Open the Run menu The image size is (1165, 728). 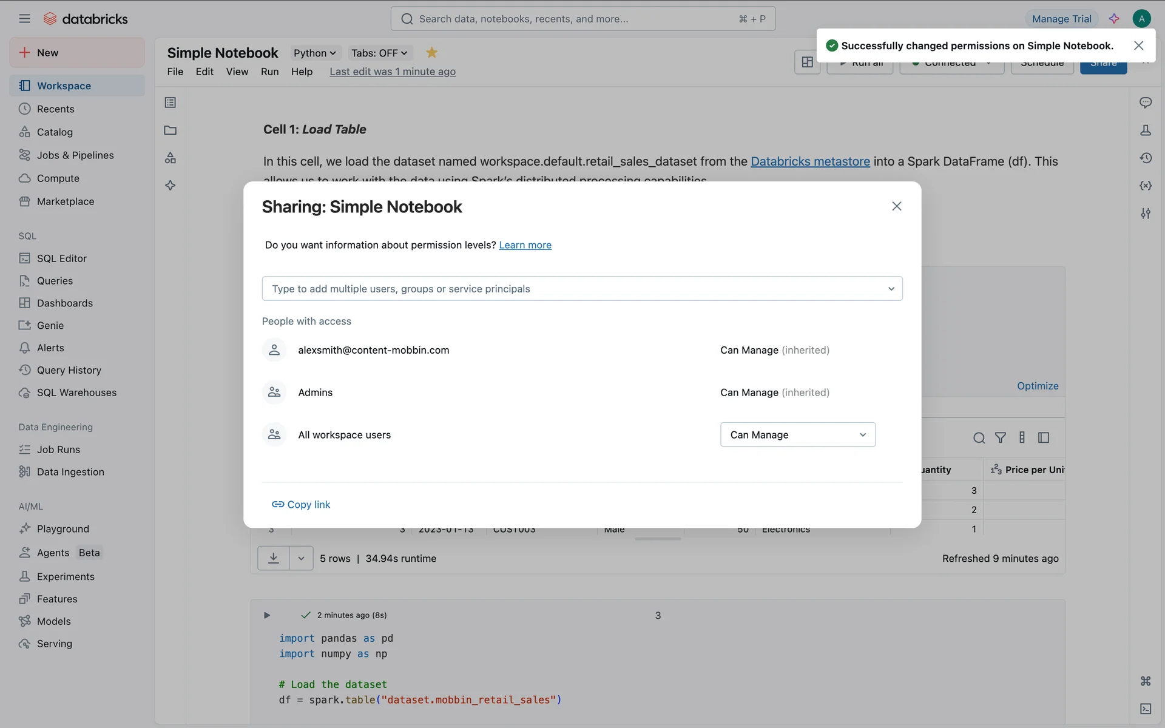click(269, 72)
